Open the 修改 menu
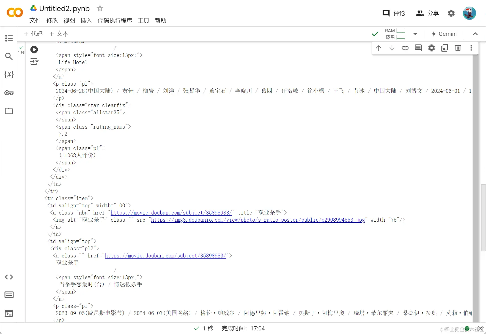 pos(52,21)
